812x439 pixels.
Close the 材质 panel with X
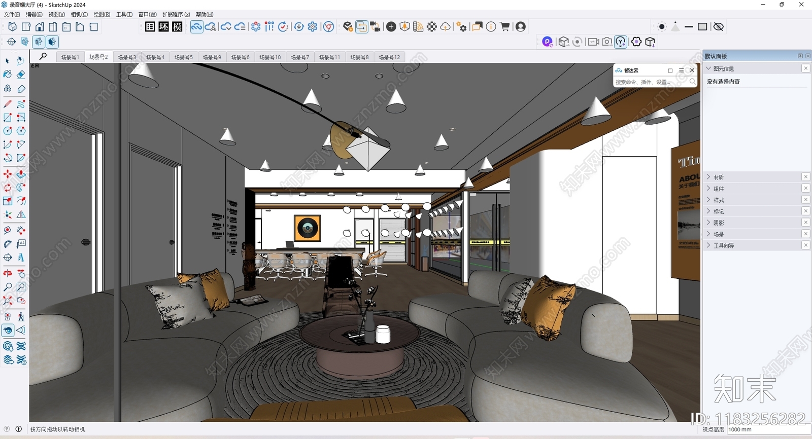[806, 177]
